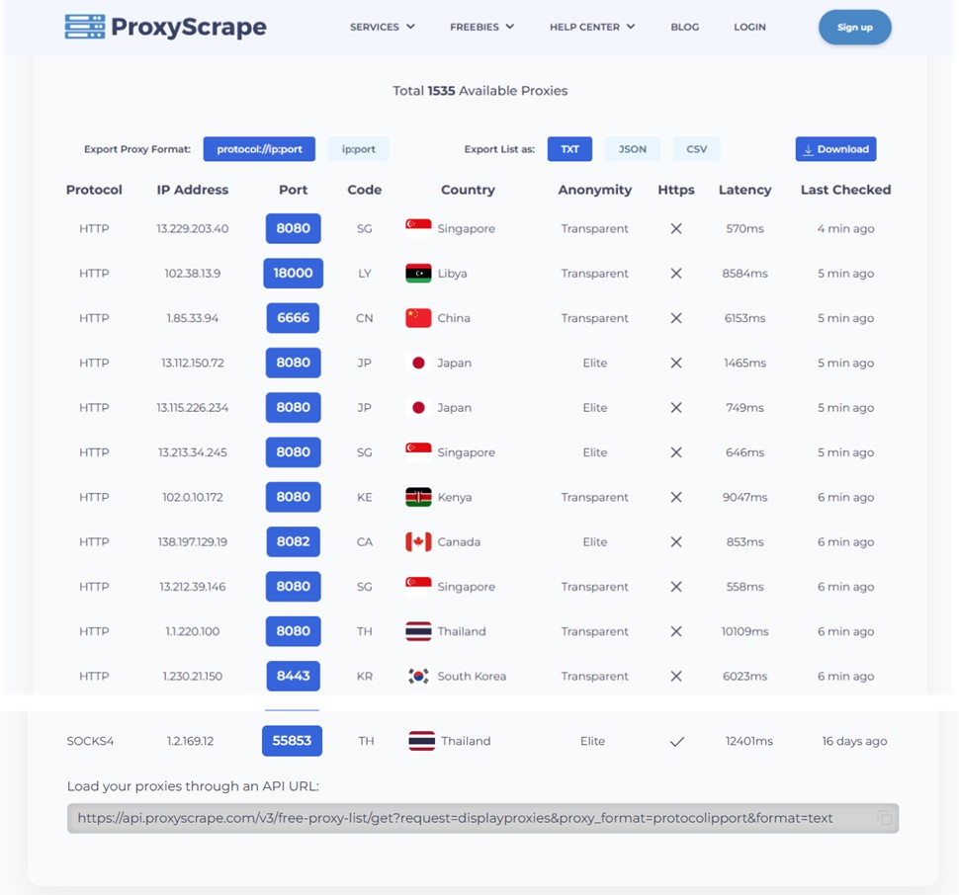Click the Canada flag icon

[x=418, y=542]
